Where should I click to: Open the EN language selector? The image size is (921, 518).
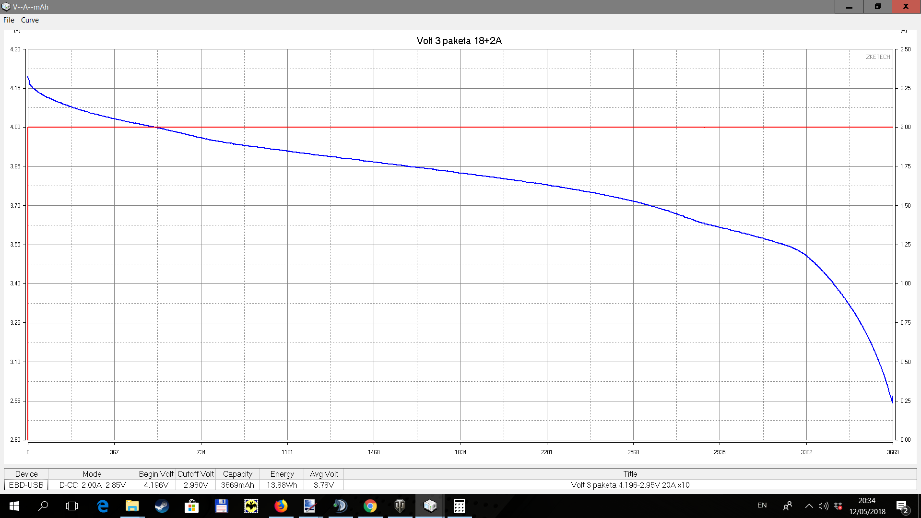(x=762, y=506)
